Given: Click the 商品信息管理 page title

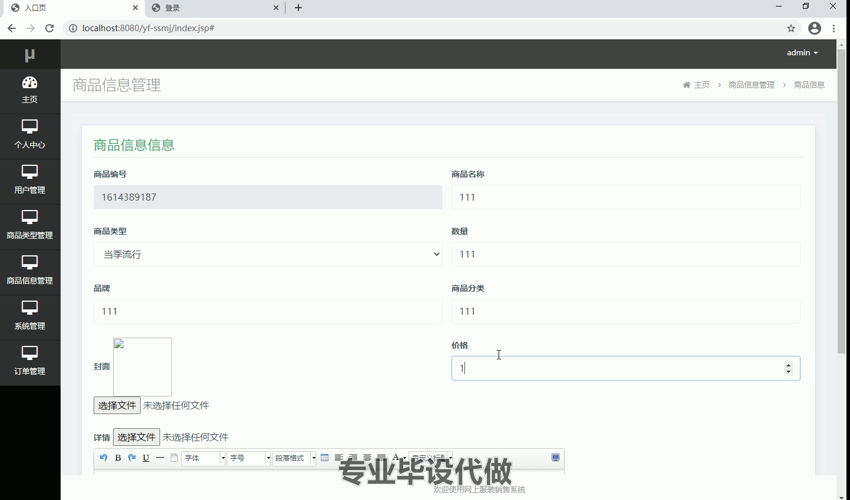Looking at the screenshot, I should pos(117,85).
